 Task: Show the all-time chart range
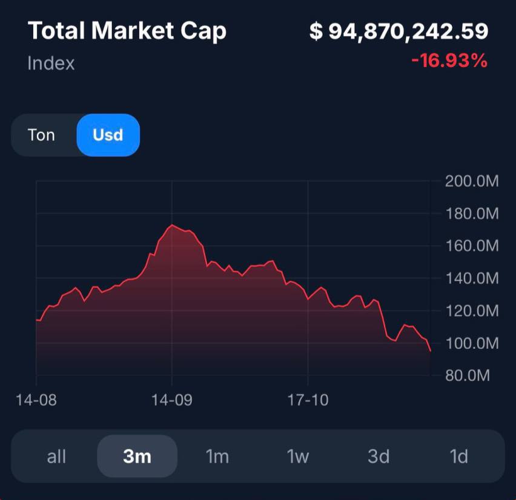point(56,456)
